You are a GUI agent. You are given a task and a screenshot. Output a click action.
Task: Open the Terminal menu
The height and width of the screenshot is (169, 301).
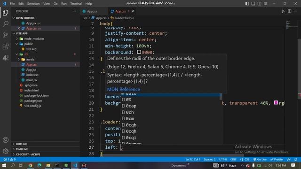76,4
